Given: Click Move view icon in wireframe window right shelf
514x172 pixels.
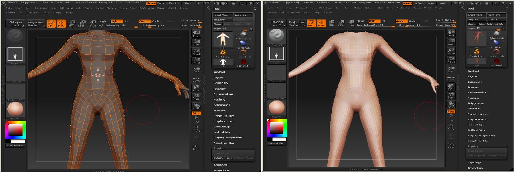Looking at the screenshot, I should pyautogui.click(x=197, y=88).
